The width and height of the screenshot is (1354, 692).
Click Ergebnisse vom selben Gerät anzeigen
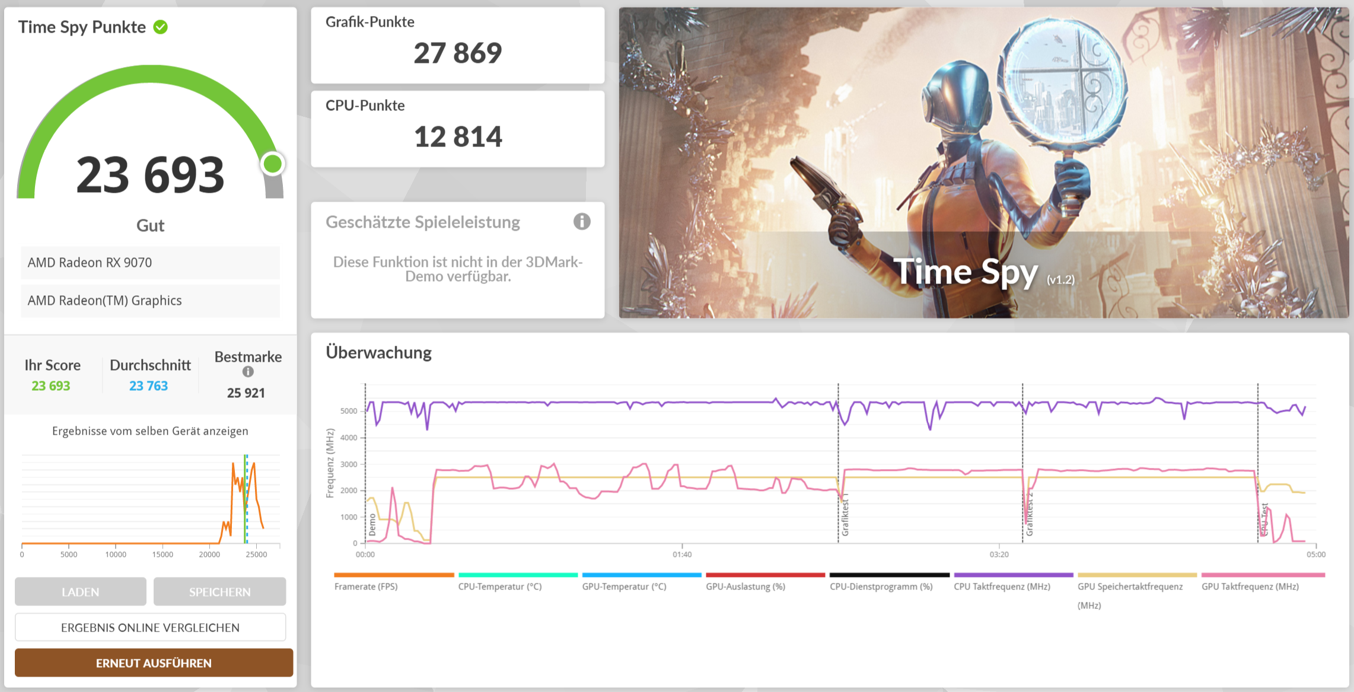pyautogui.click(x=150, y=431)
